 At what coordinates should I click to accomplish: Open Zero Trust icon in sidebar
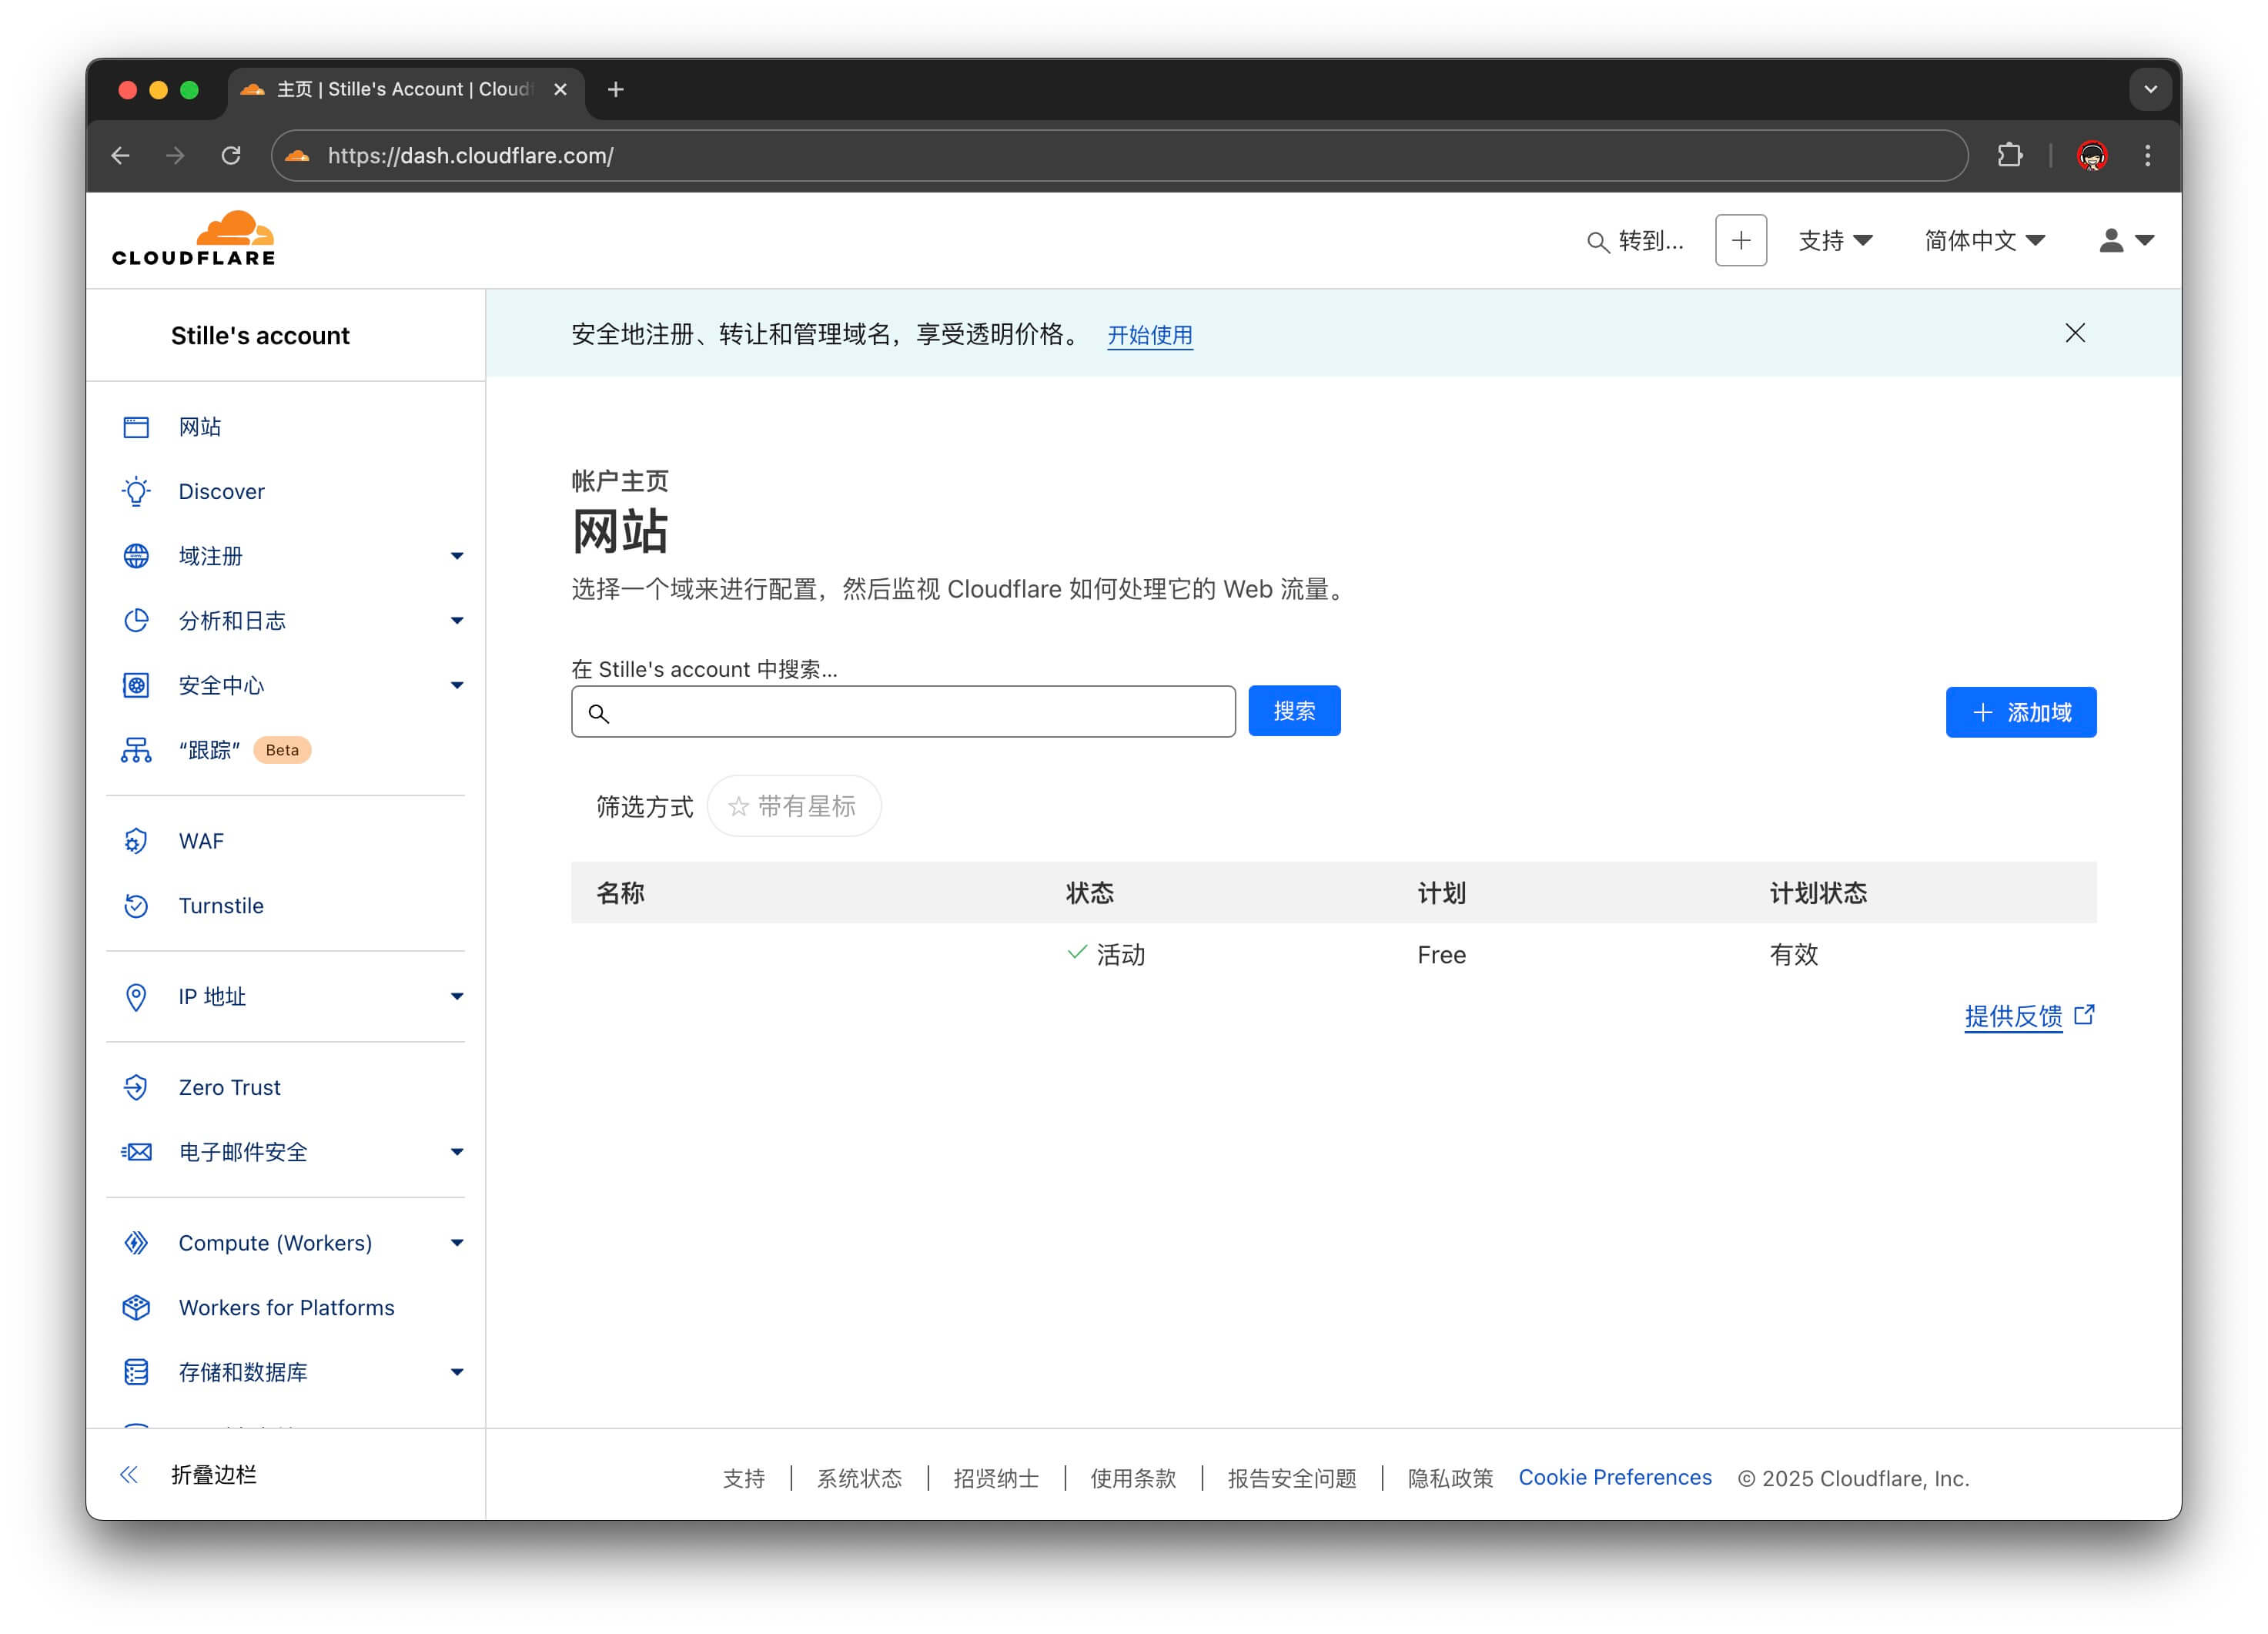[x=136, y=1087]
